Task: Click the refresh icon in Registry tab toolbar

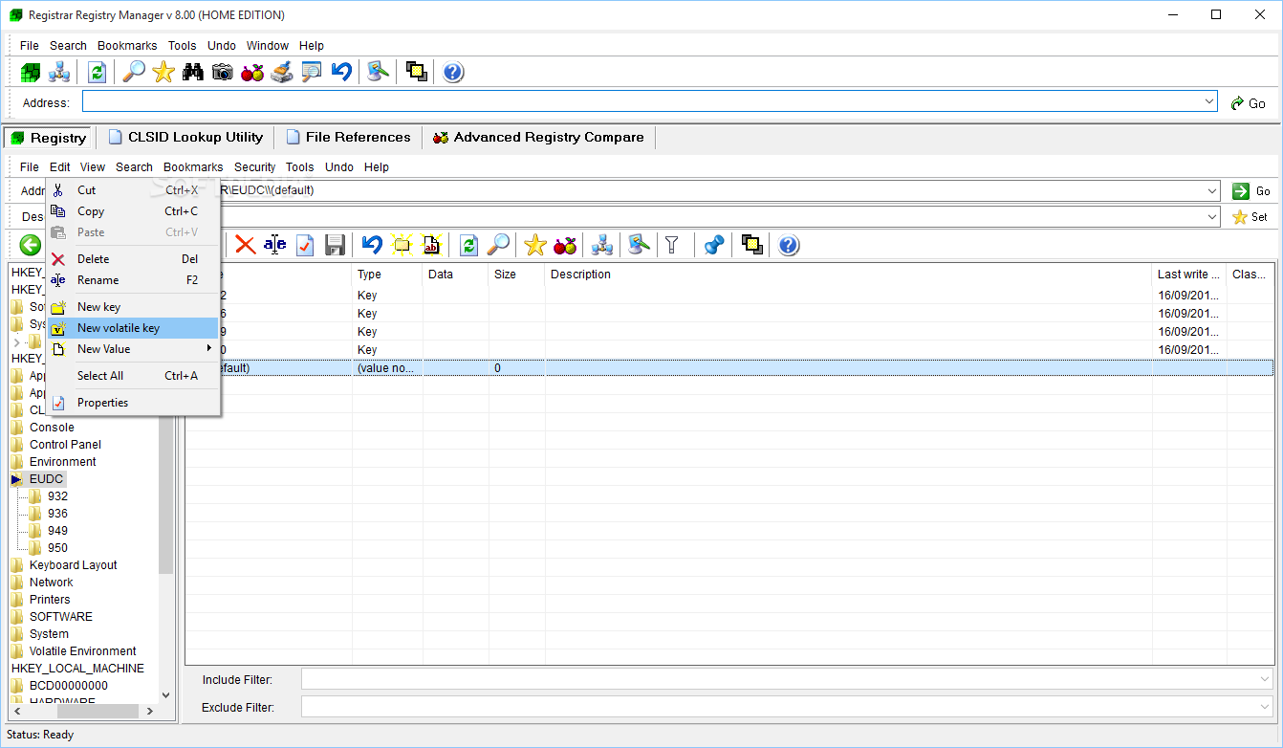Action: (x=468, y=245)
